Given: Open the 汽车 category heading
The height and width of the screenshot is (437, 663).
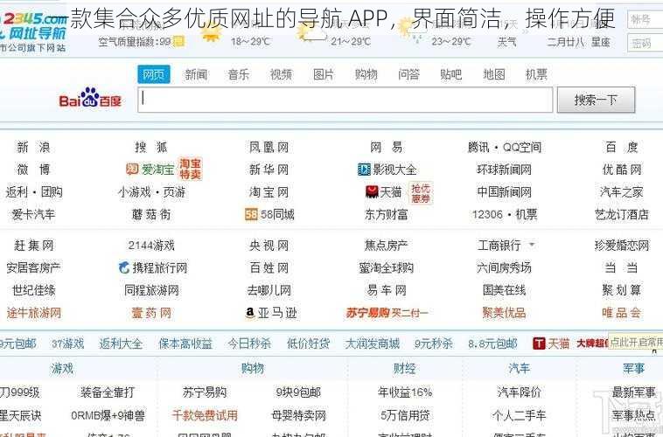Looking at the screenshot, I should coord(520,369).
